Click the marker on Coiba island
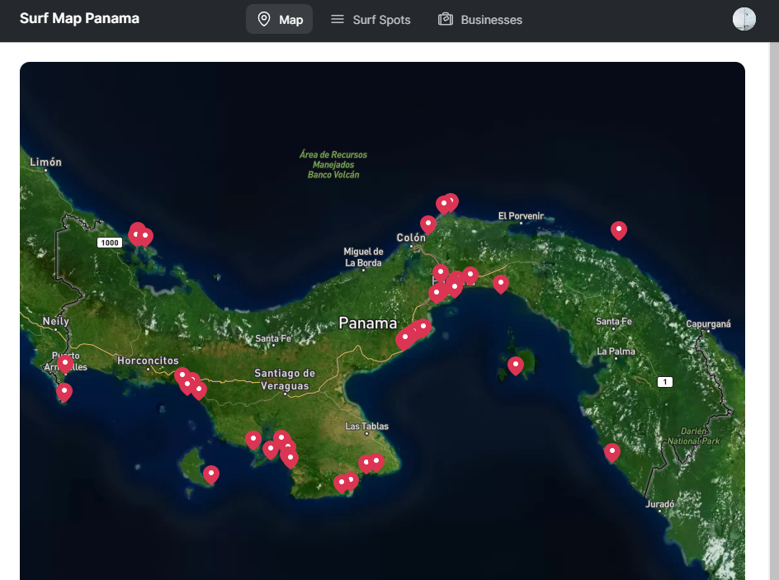This screenshot has height=580, width=779. pyautogui.click(x=211, y=474)
